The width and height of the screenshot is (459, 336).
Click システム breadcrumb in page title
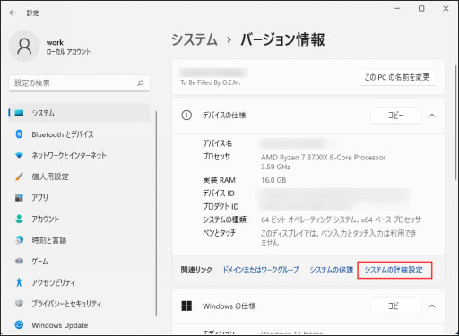pos(195,39)
